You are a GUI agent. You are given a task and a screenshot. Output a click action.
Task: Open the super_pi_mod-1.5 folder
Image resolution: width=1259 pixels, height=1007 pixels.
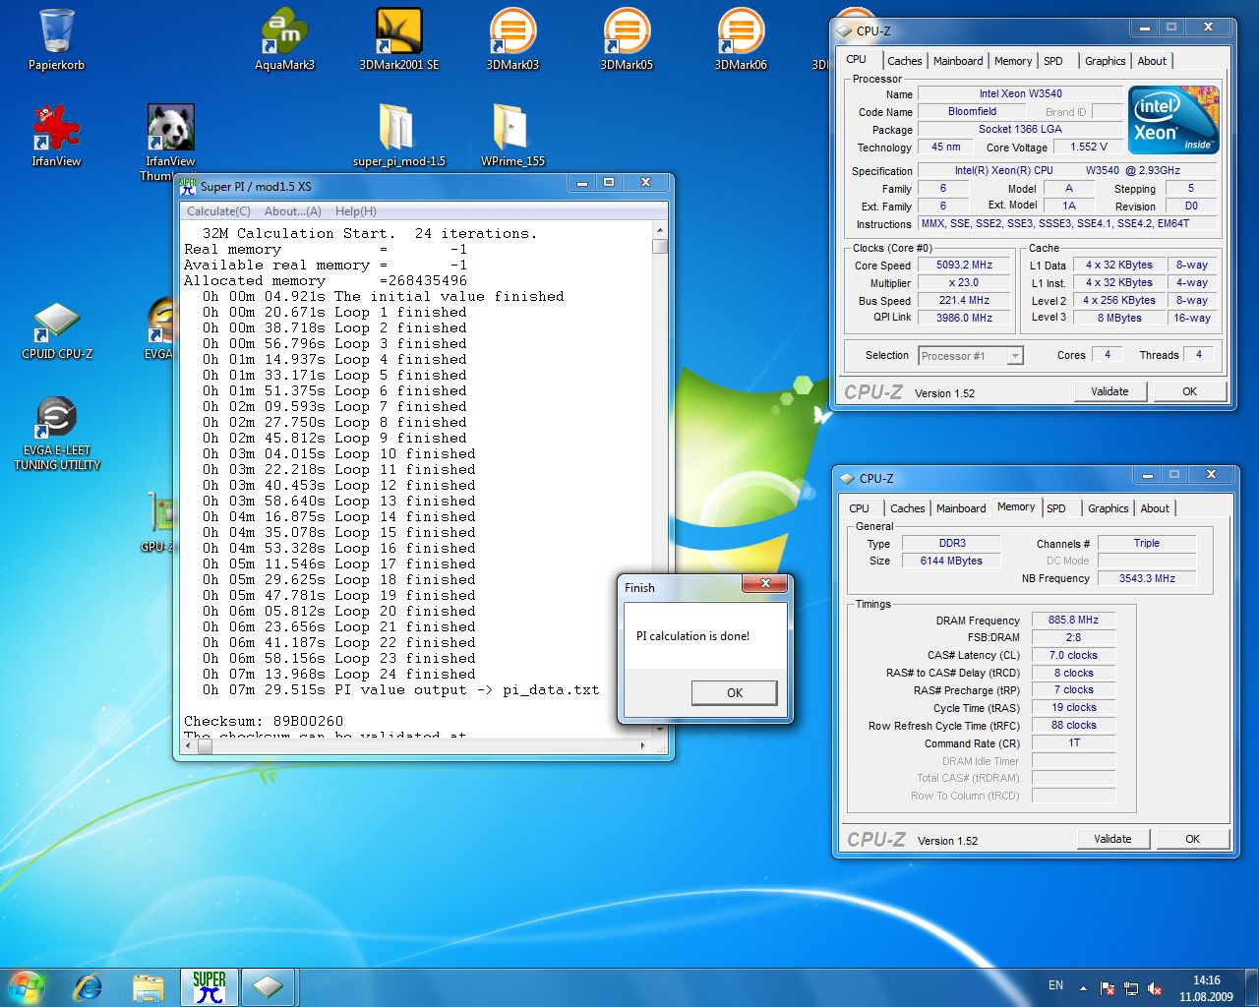click(398, 136)
